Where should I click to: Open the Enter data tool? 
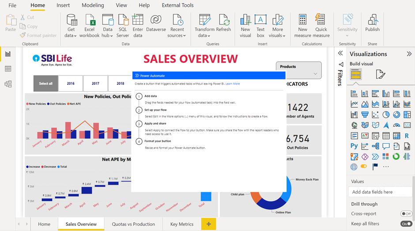point(138,26)
